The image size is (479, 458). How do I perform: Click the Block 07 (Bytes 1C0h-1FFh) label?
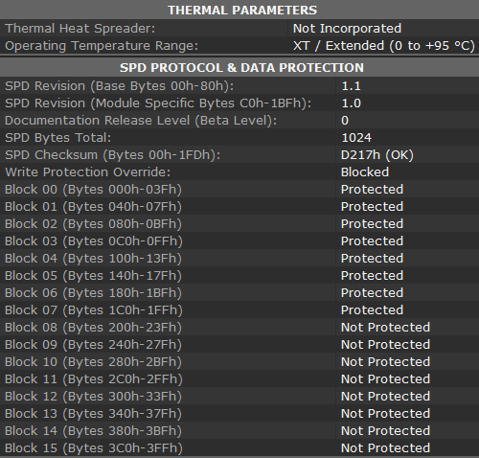(x=94, y=310)
